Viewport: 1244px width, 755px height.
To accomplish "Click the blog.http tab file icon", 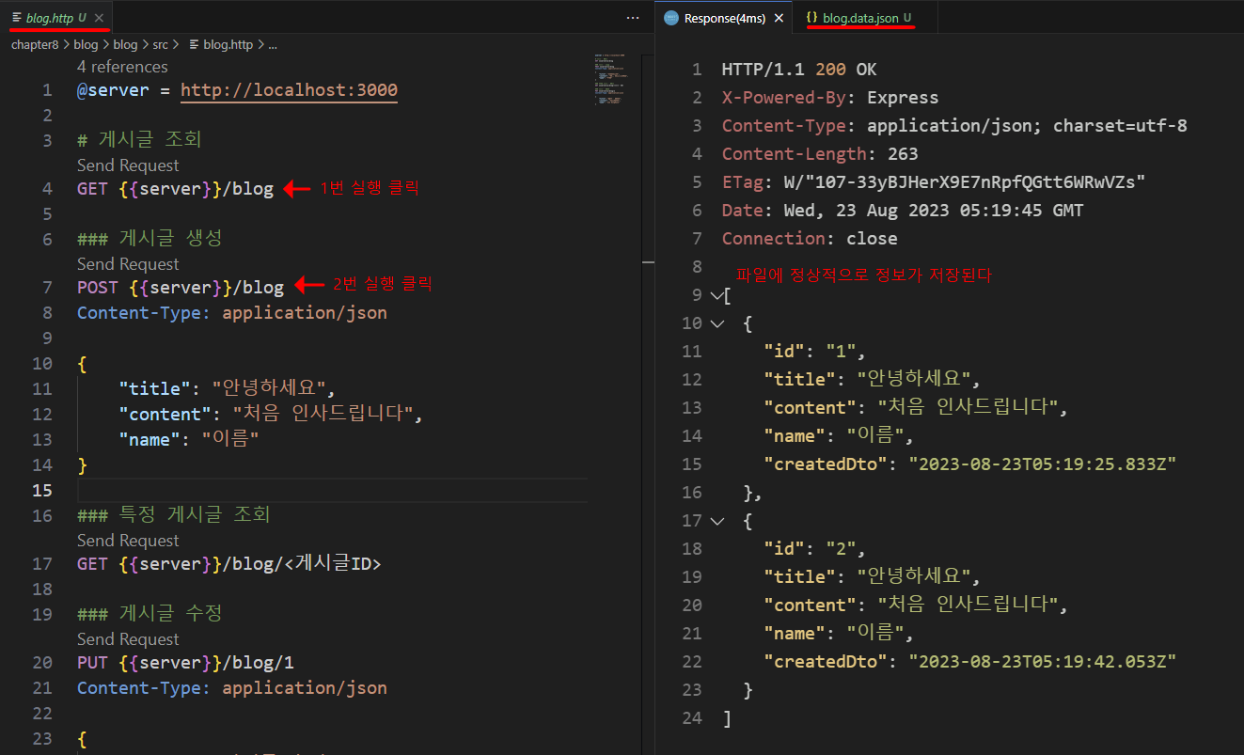I will click(17, 18).
